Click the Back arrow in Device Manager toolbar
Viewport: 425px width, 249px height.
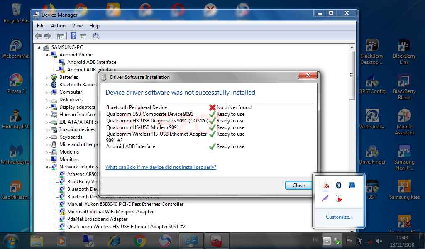click(38, 36)
